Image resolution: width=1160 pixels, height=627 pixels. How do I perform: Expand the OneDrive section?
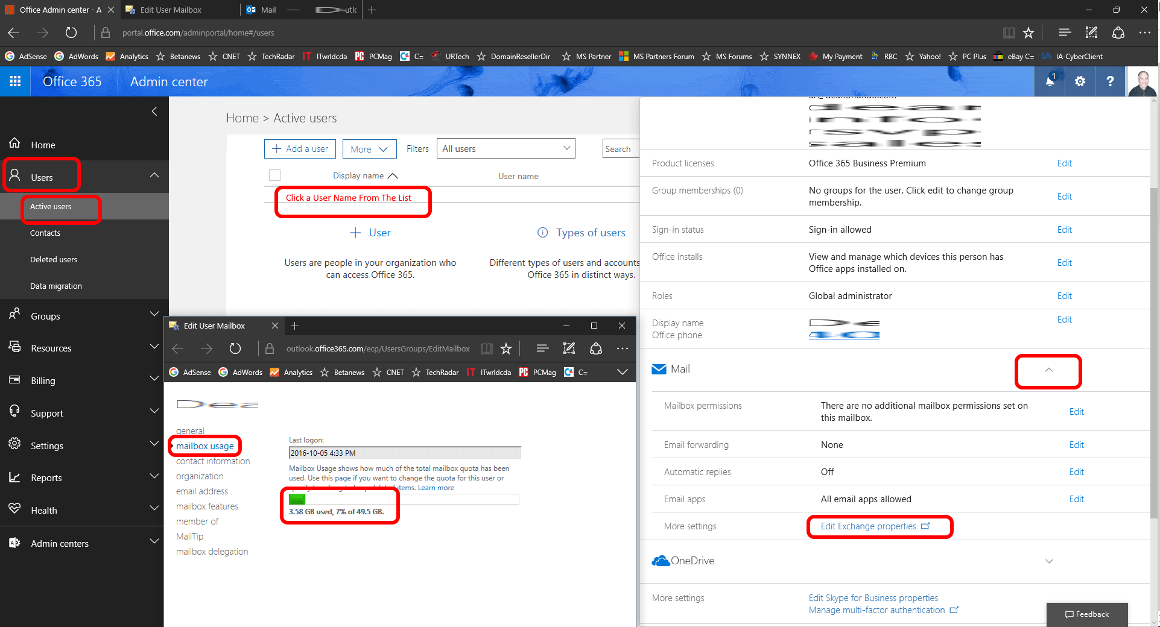[1049, 561]
